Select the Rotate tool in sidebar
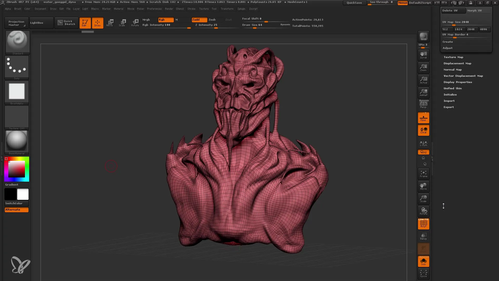 [x=424, y=211]
